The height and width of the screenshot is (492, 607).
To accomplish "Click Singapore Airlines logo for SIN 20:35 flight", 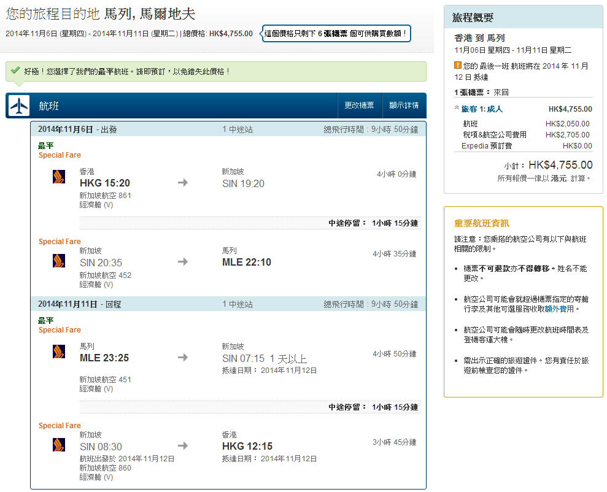I will (59, 261).
